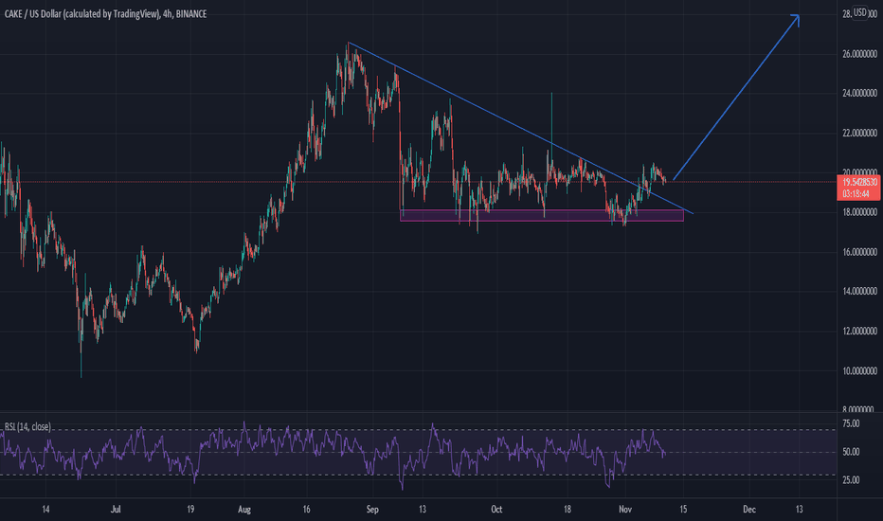Click the 22.0000000 price axis label
883x521 pixels.
coord(859,133)
